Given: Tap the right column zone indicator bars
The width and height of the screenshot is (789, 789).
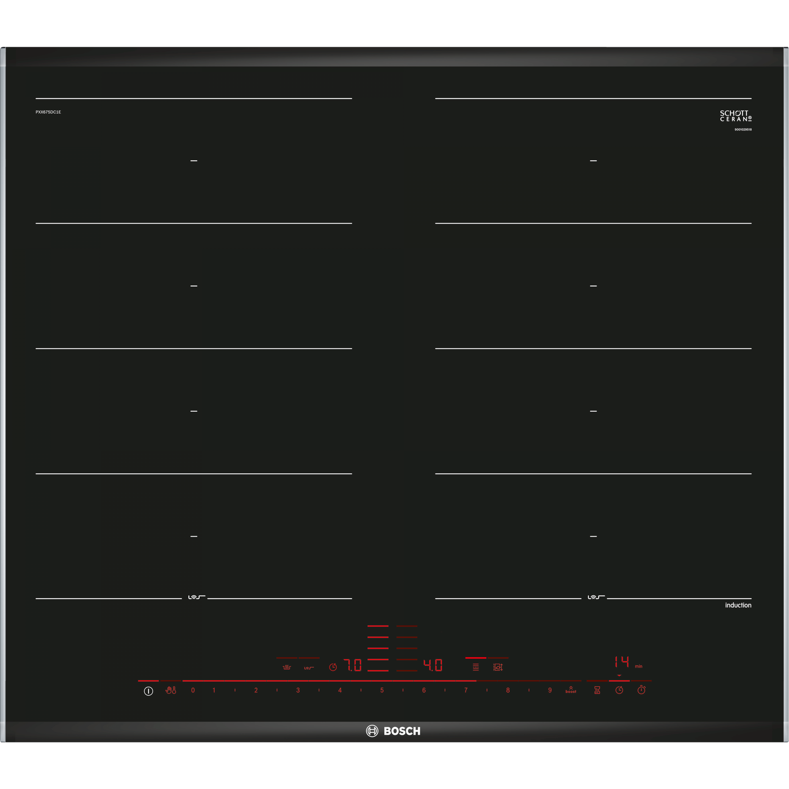Looking at the screenshot, I should coord(407,648).
